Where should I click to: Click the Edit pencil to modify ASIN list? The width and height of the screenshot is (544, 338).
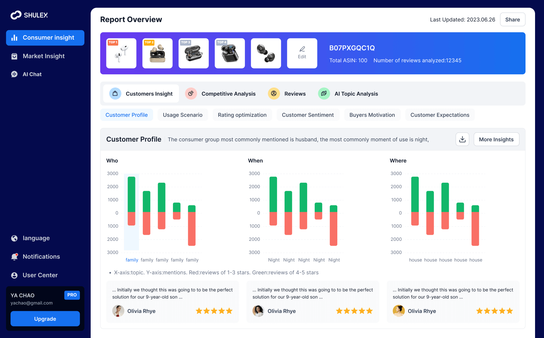tap(302, 53)
